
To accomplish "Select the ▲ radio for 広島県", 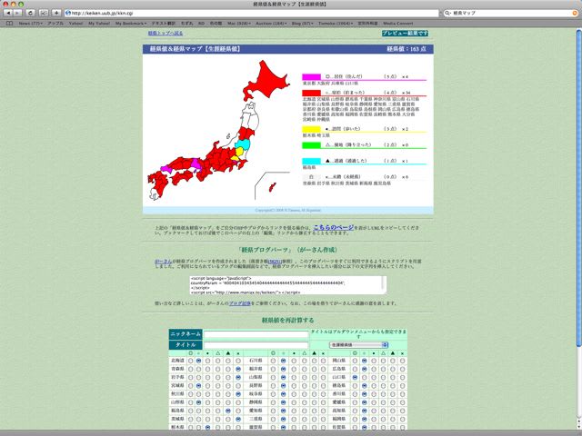I will (393, 370).
